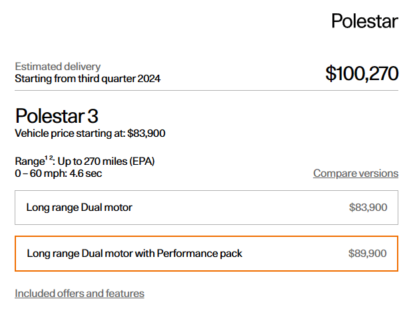Screen dimensions: 417x311
Task: Click the Up to 270 miles (EPA) text
Action: coord(107,162)
